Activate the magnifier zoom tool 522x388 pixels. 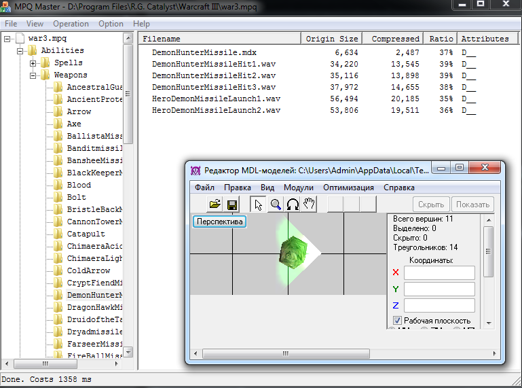pos(276,205)
